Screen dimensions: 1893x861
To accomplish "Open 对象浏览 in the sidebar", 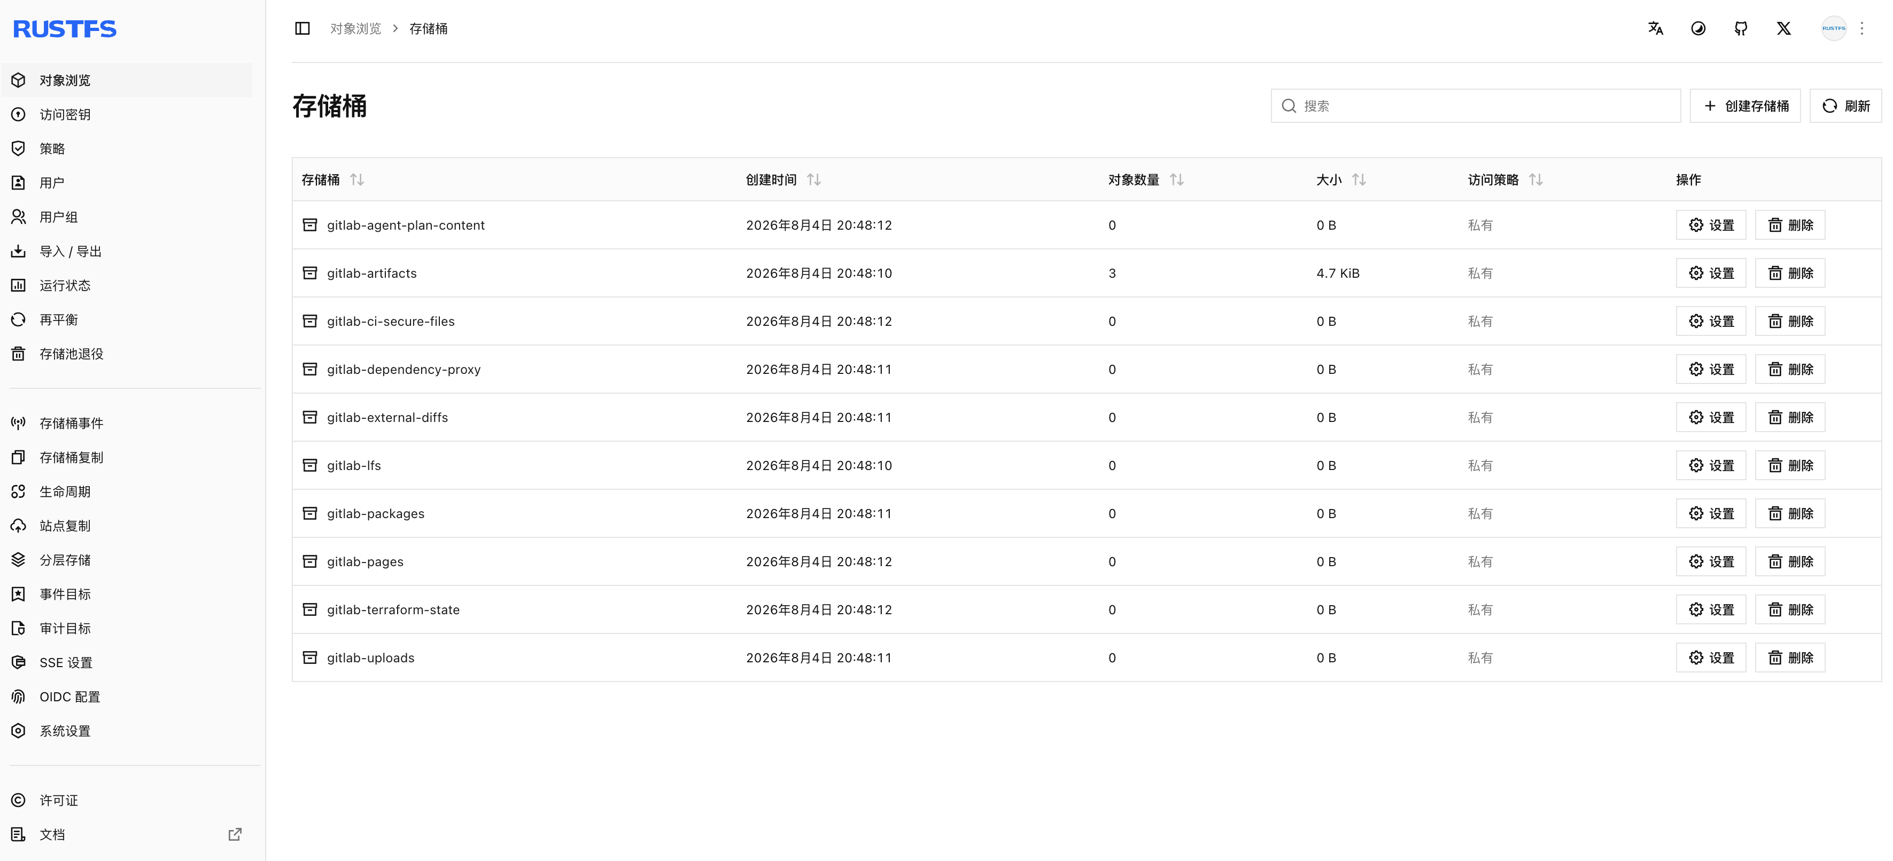I will click(126, 80).
